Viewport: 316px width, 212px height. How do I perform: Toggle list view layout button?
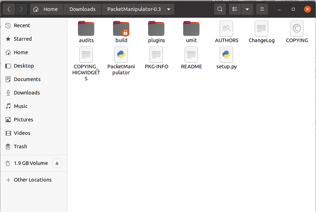pos(235,9)
